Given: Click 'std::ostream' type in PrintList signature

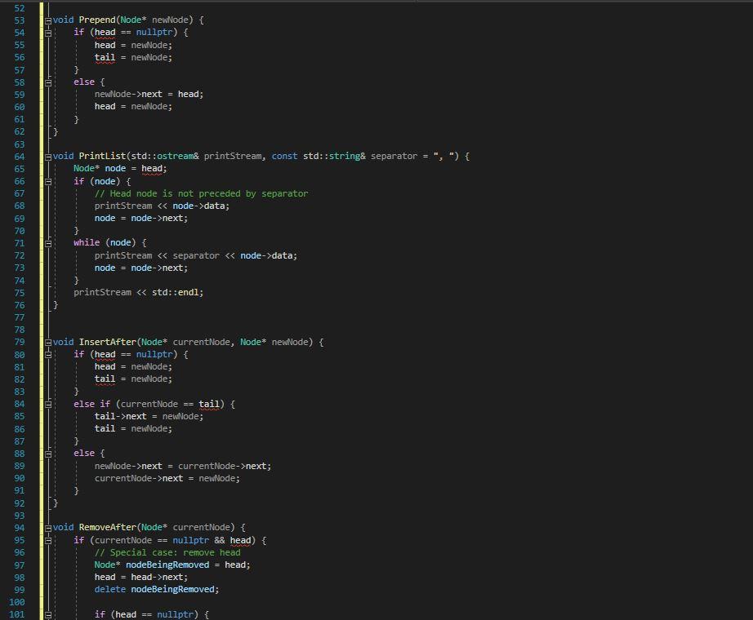Looking at the screenshot, I should [163, 156].
